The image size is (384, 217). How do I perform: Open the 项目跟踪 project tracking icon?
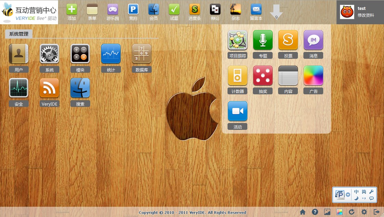tap(237, 40)
